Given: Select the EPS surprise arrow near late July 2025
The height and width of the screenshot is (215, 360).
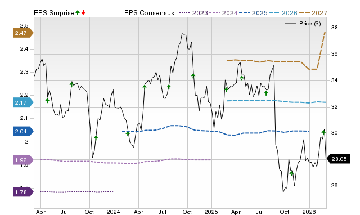Looking at the screenshot, I should point(266,93).
